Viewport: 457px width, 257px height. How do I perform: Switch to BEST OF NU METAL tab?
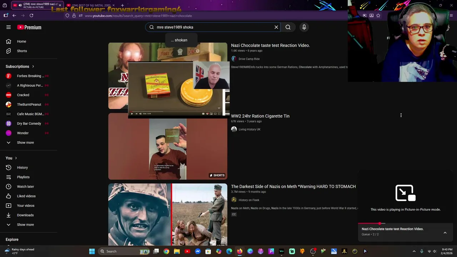coord(91,5)
